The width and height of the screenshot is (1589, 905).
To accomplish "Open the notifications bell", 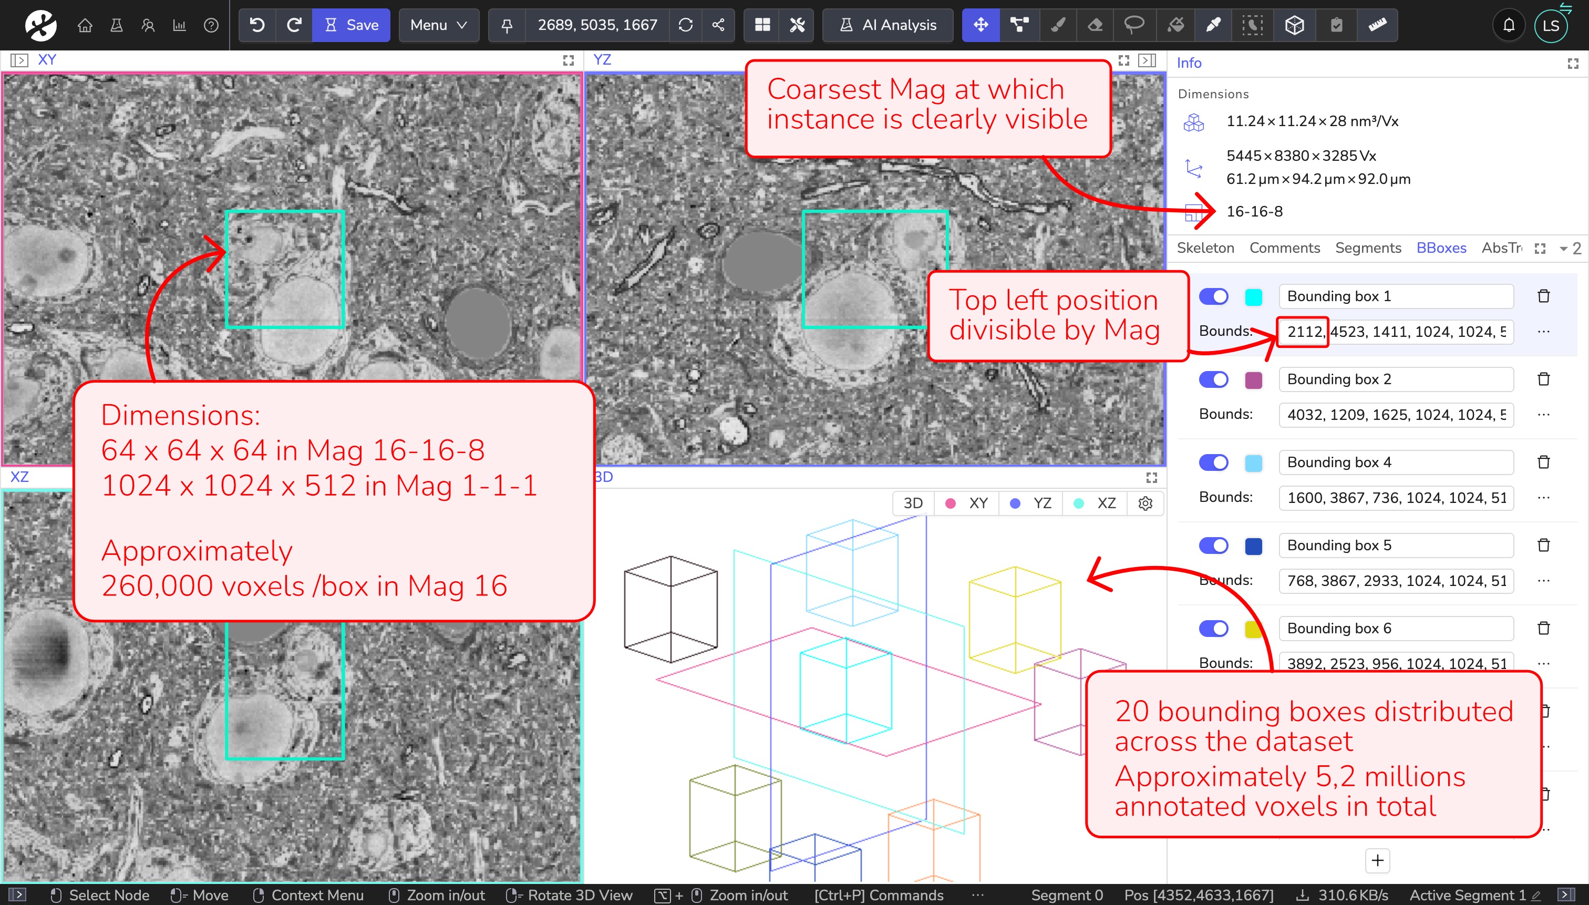I will click(1508, 25).
